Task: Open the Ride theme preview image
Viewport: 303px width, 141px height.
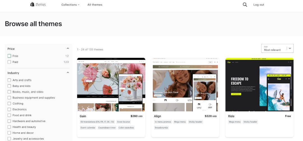Action: pyautogui.click(x=260, y=84)
